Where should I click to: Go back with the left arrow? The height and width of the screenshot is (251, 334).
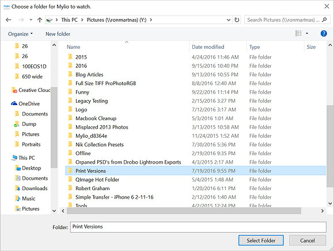(8, 20)
